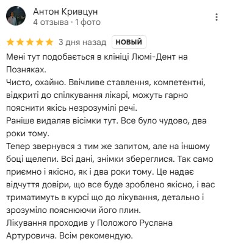227x247 pixels.
Task: Click the '3 дня назад' timestamp
Action: tap(82, 42)
